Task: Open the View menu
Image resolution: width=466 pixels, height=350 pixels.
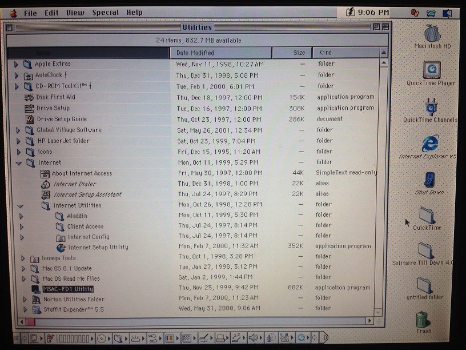Action: pos(75,13)
